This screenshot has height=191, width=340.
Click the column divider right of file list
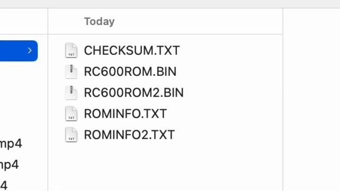283,100
